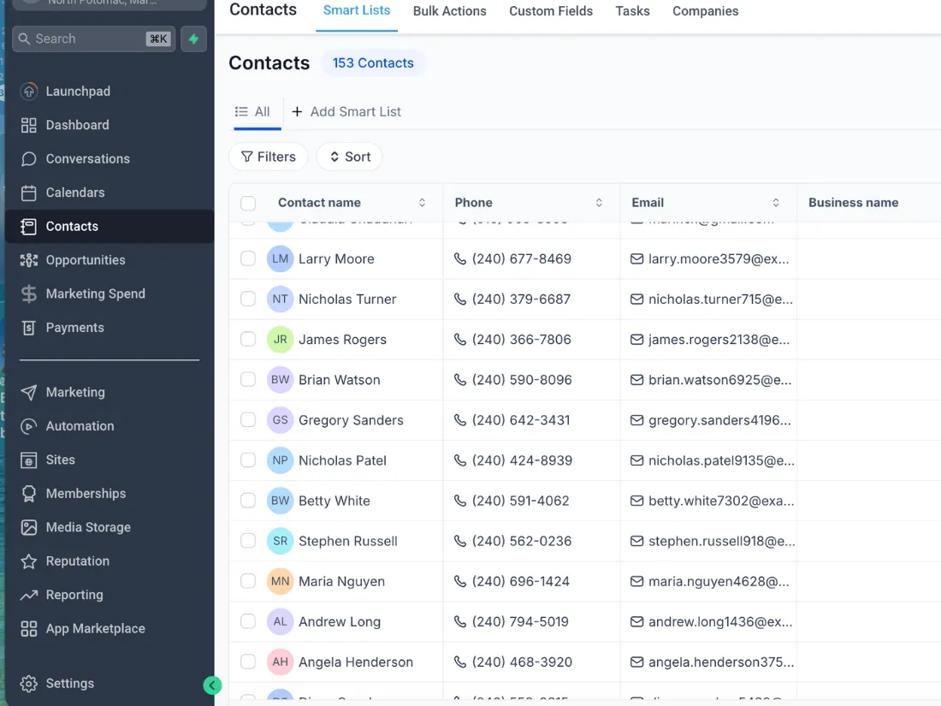Click the sidebar Search field
The height and width of the screenshot is (706, 941).
(x=93, y=39)
